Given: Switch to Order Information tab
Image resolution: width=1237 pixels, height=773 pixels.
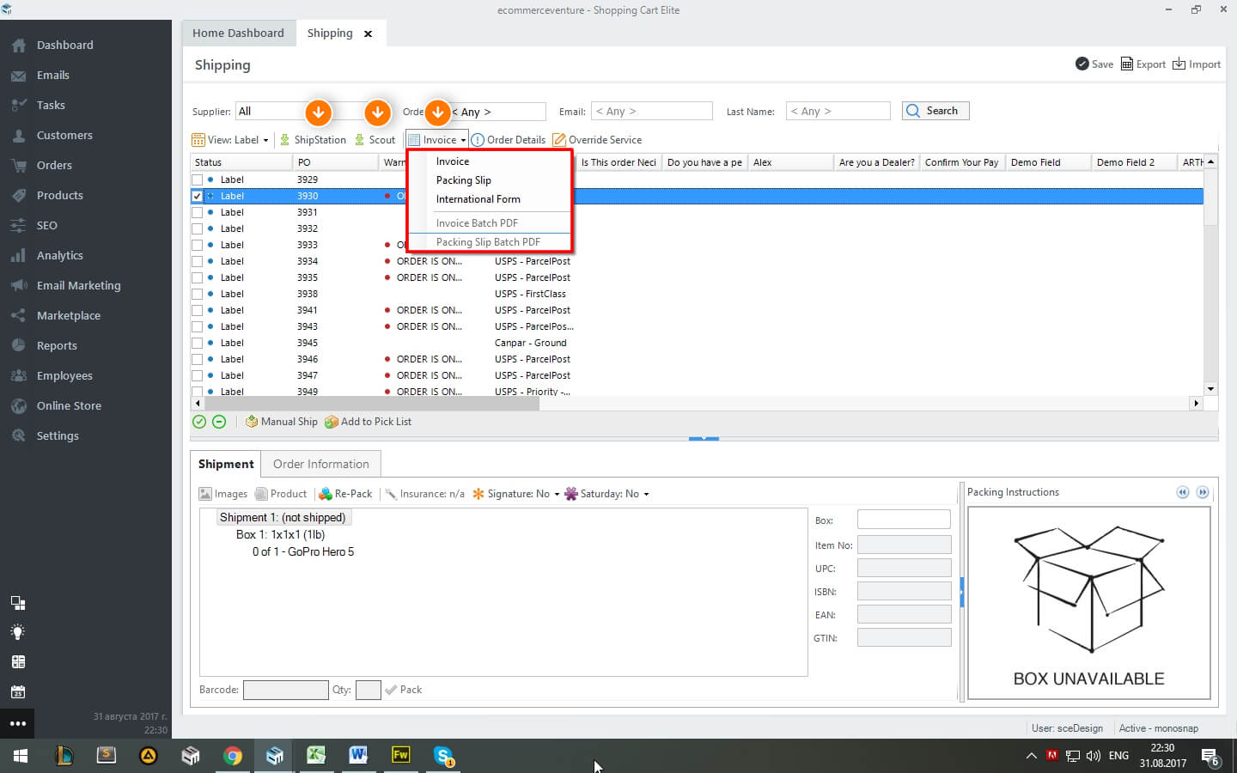Looking at the screenshot, I should [x=321, y=464].
